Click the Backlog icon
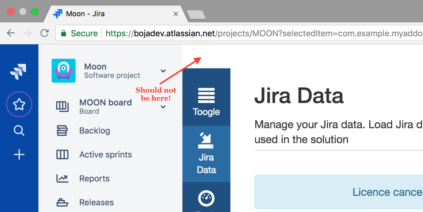This screenshot has width=423, height=212. 62,131
